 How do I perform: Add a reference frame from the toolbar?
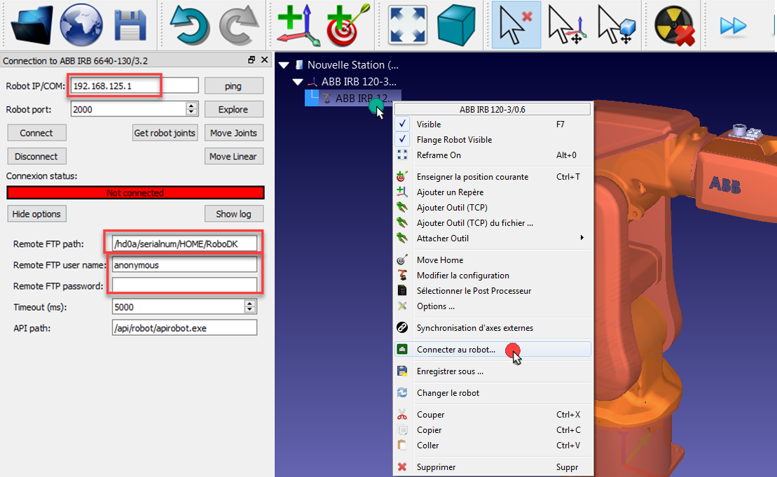click(298, 25)
